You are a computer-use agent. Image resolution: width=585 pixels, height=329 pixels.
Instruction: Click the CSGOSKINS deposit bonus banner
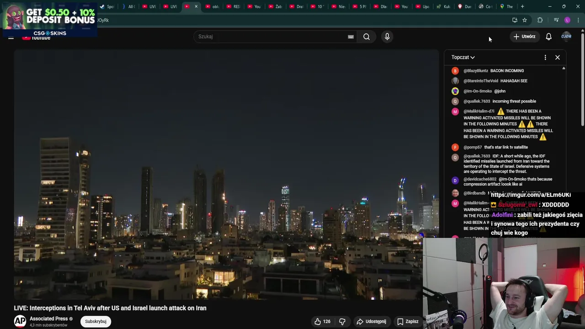(49, 19)
